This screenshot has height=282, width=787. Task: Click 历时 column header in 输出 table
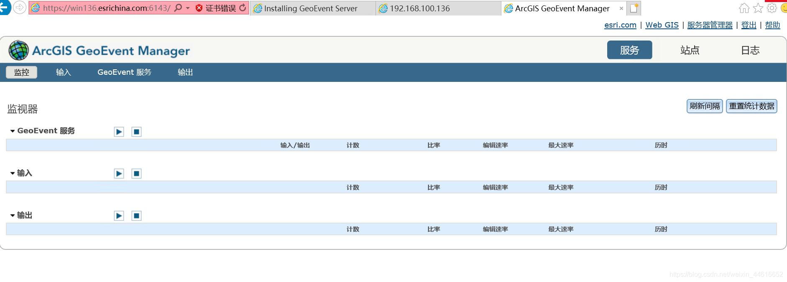pyautogui.click(x=661, y=229)
